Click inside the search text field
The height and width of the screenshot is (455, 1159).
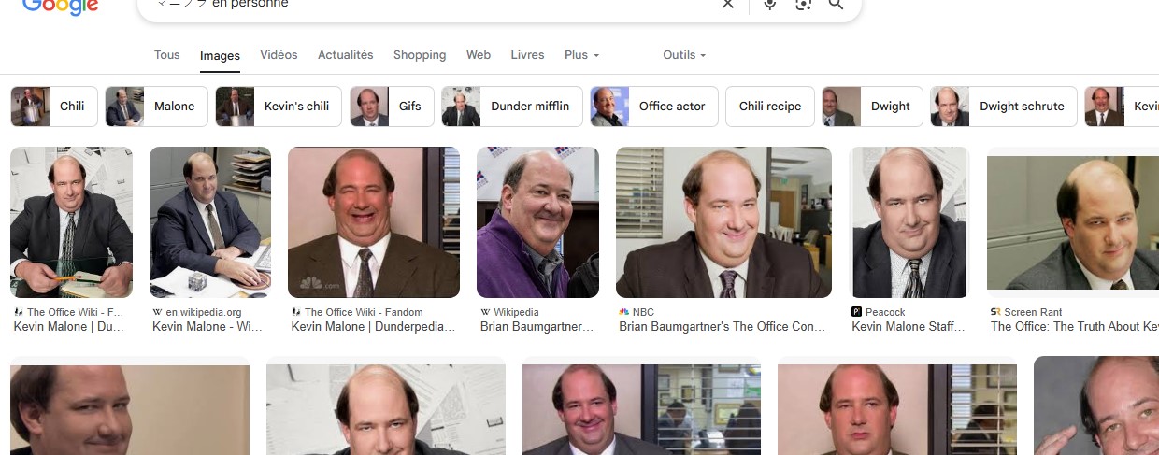click(x=430, y=5)
